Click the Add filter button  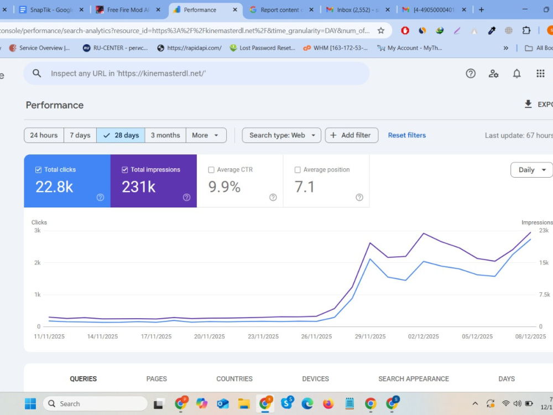[x=352, y=135]
